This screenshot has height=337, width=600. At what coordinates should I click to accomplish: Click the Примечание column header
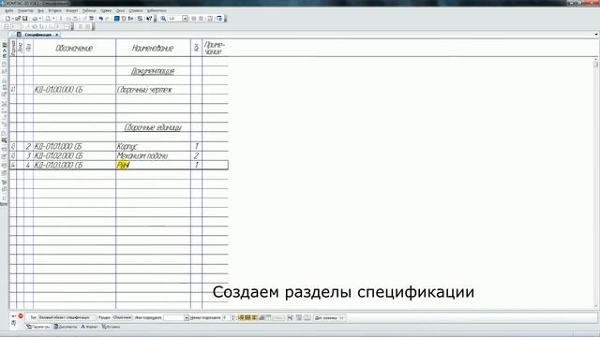pyautogui.click(x=215, y=48)
